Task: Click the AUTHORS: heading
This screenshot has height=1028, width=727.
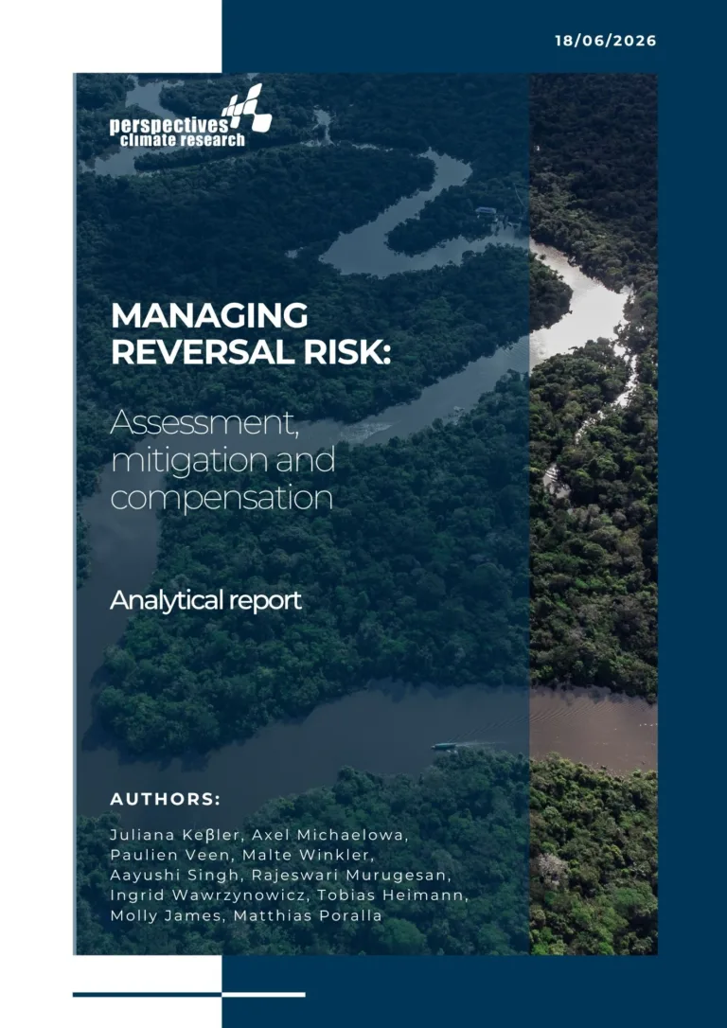Action: click(x=165, y=800)
